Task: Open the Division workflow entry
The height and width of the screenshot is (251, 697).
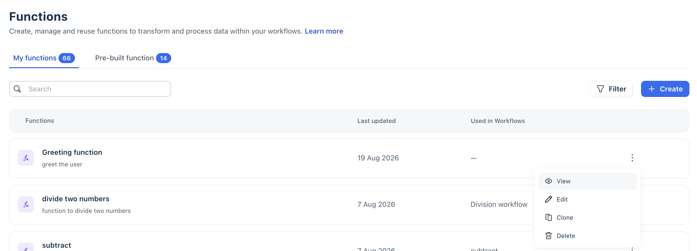Action: coord(499,204)
